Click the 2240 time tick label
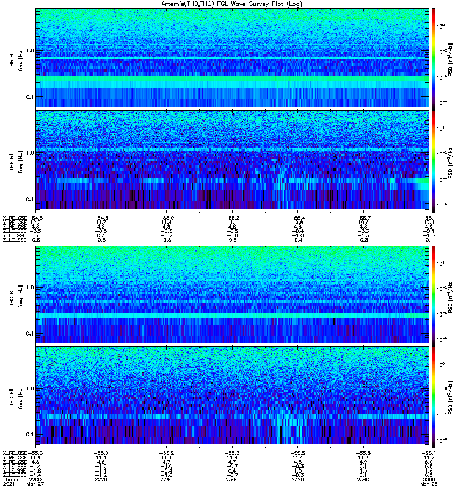The image size is (458, 488). 166,479
